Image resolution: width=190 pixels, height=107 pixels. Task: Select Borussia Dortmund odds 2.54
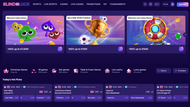tap(94, 98)
